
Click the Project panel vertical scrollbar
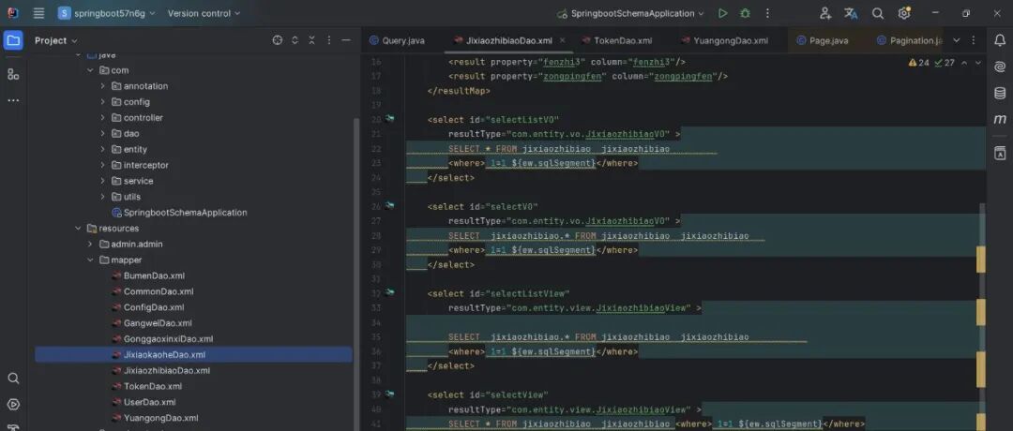point(356,275)
